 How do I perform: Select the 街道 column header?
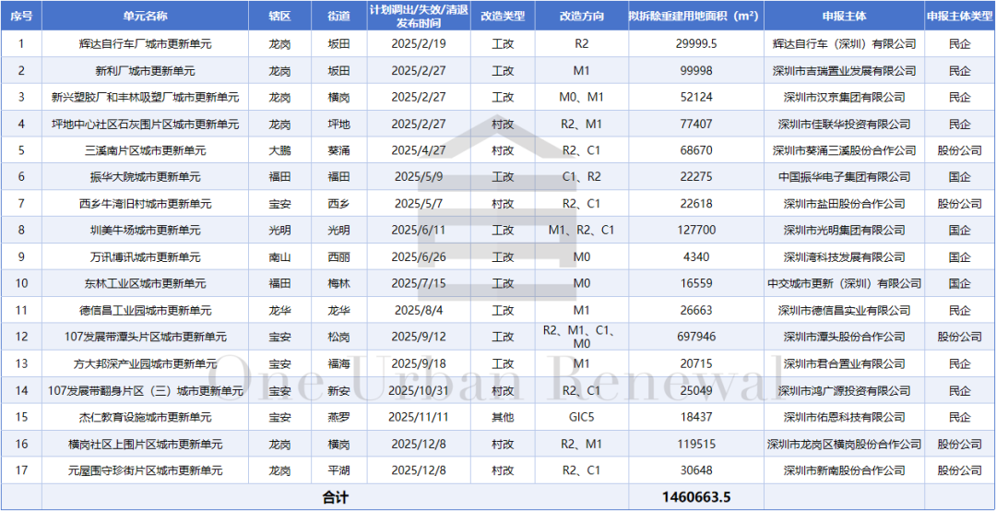(x=338, y=16)
